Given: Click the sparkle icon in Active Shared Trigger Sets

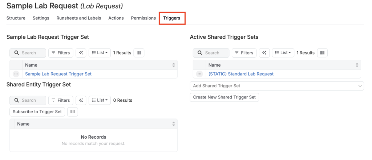Looking at the screenshot, I should [x=264, y=53].
